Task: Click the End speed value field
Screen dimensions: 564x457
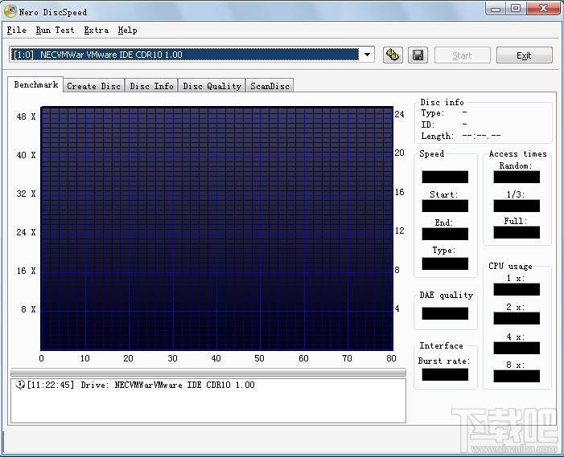Action: 445,234
